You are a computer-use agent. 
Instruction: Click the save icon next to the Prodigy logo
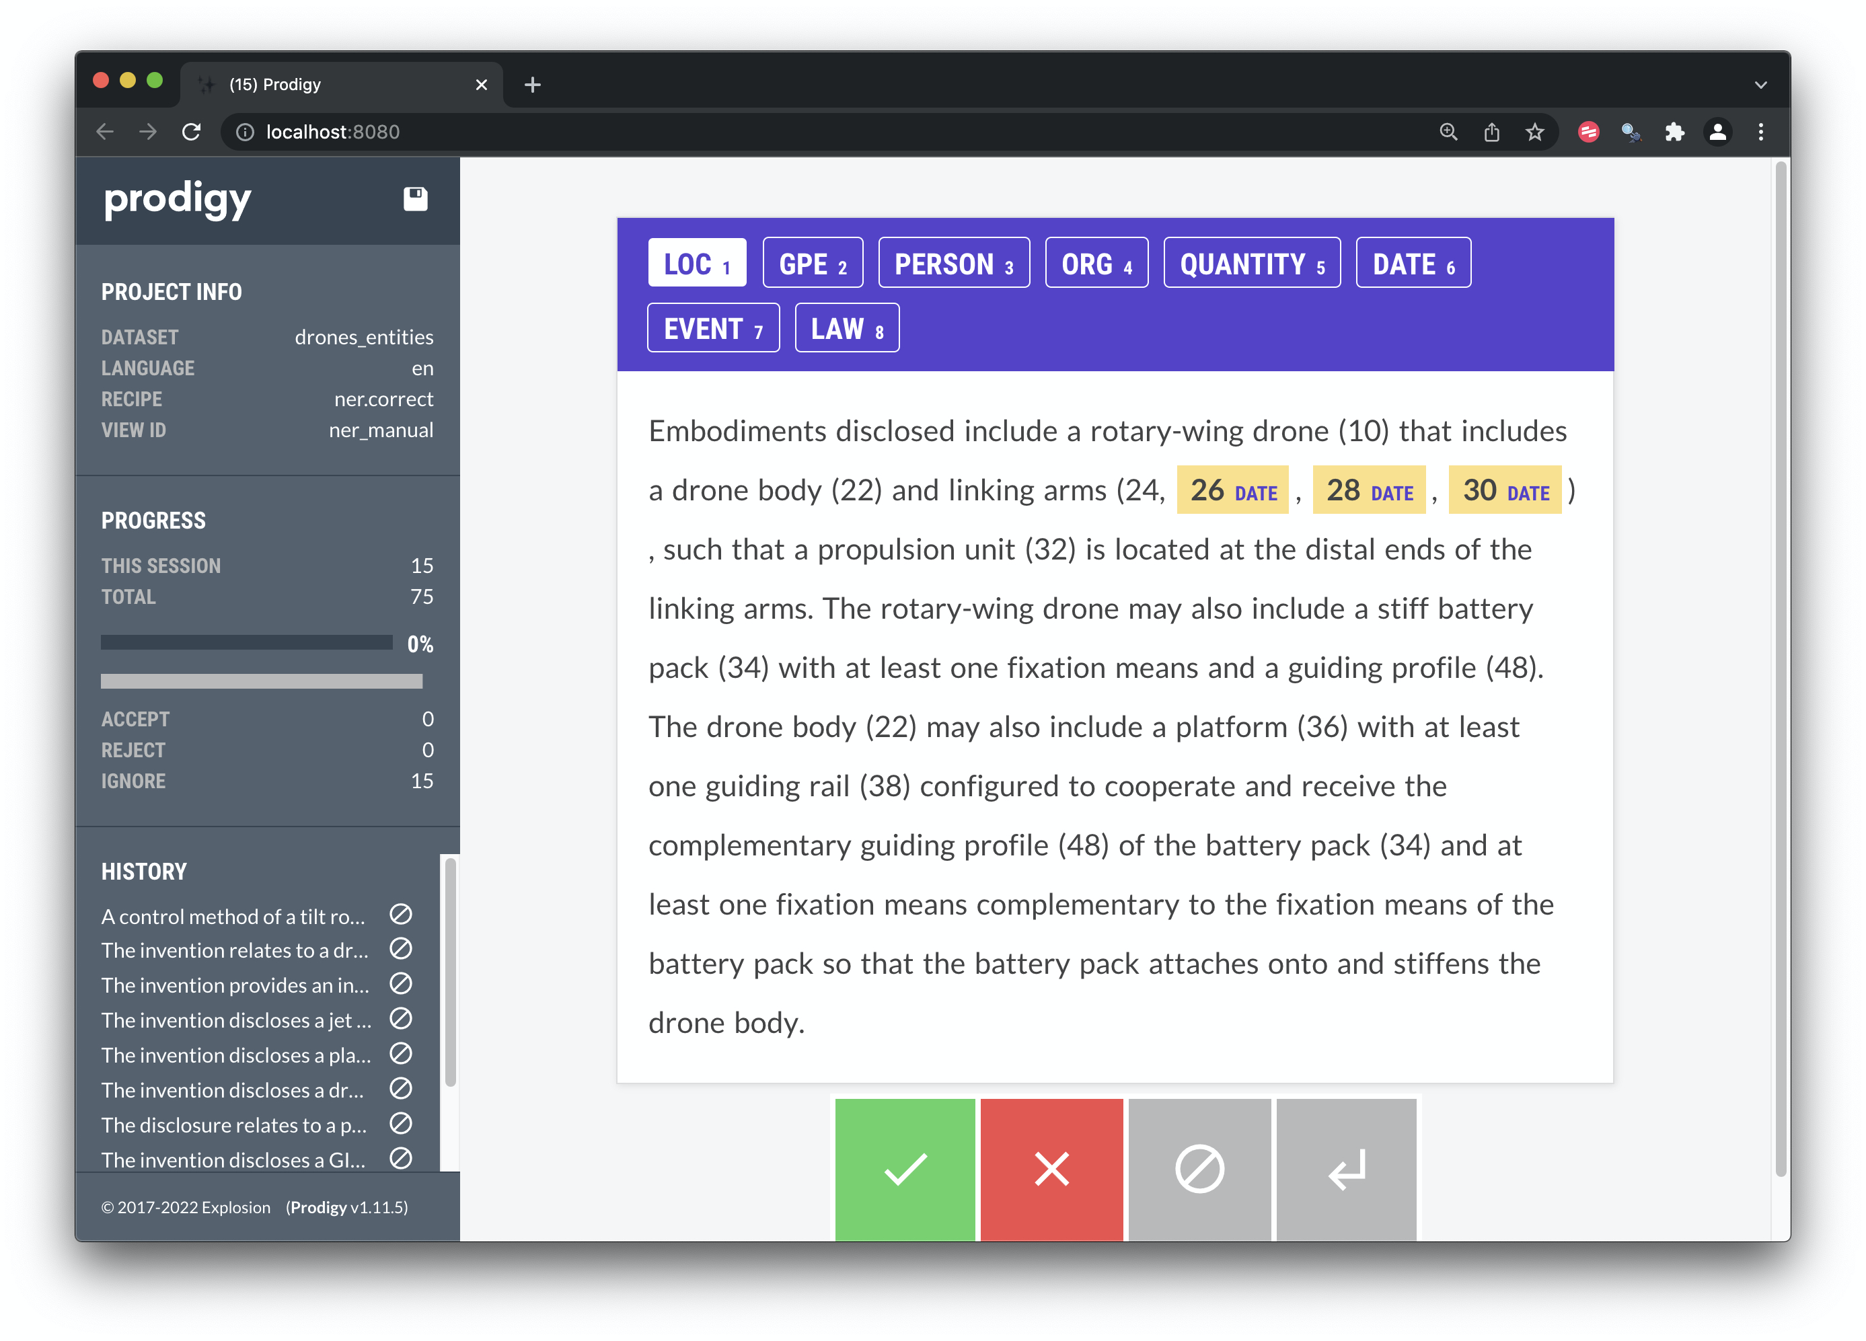tap(416, 198)
